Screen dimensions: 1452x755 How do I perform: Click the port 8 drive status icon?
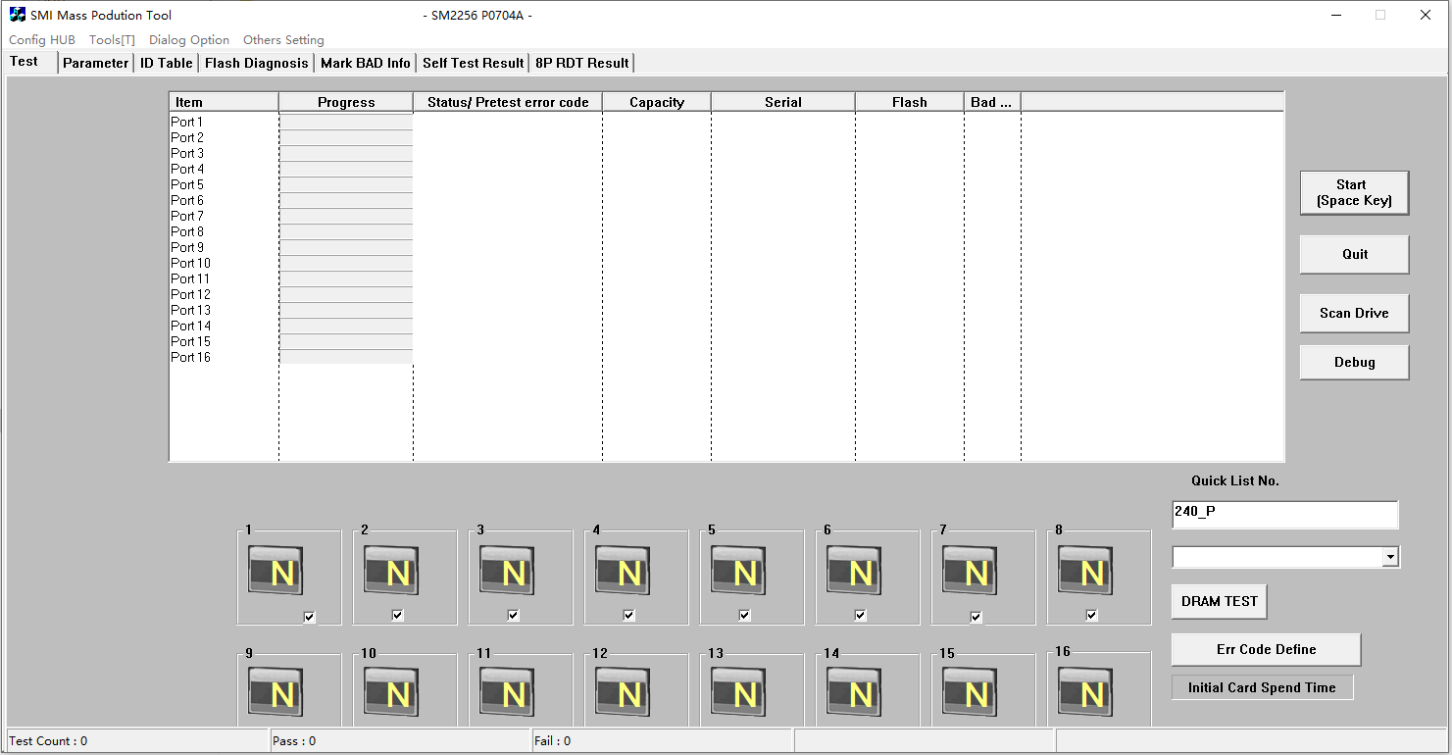tap(1085, 571)
